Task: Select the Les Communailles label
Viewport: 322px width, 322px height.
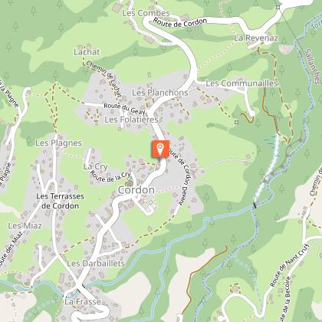Action: tap(242, 84)
